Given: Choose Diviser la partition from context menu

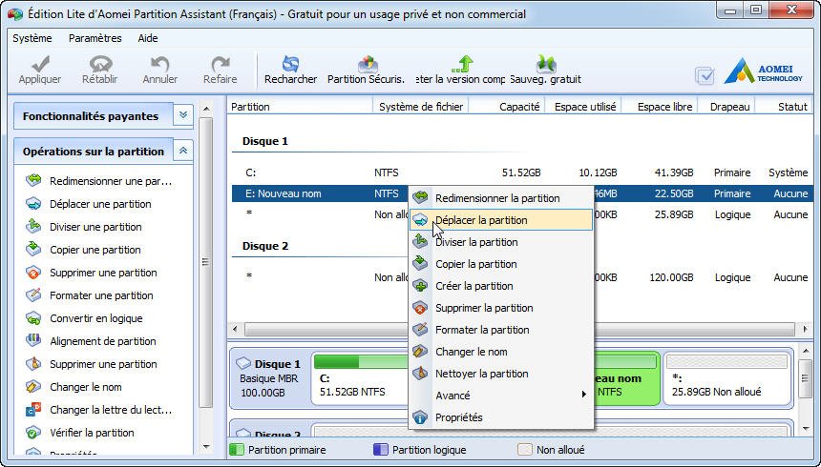Looking at the screenshot, I should 501,242.
